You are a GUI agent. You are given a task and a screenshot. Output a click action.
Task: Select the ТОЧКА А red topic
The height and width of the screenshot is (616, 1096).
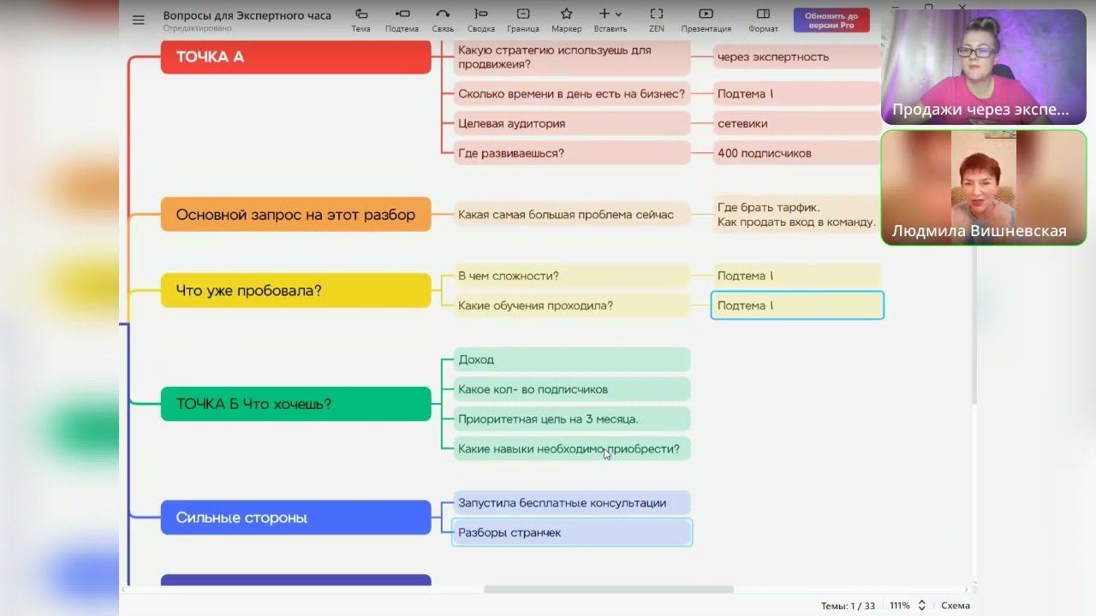tap(296, 56)
